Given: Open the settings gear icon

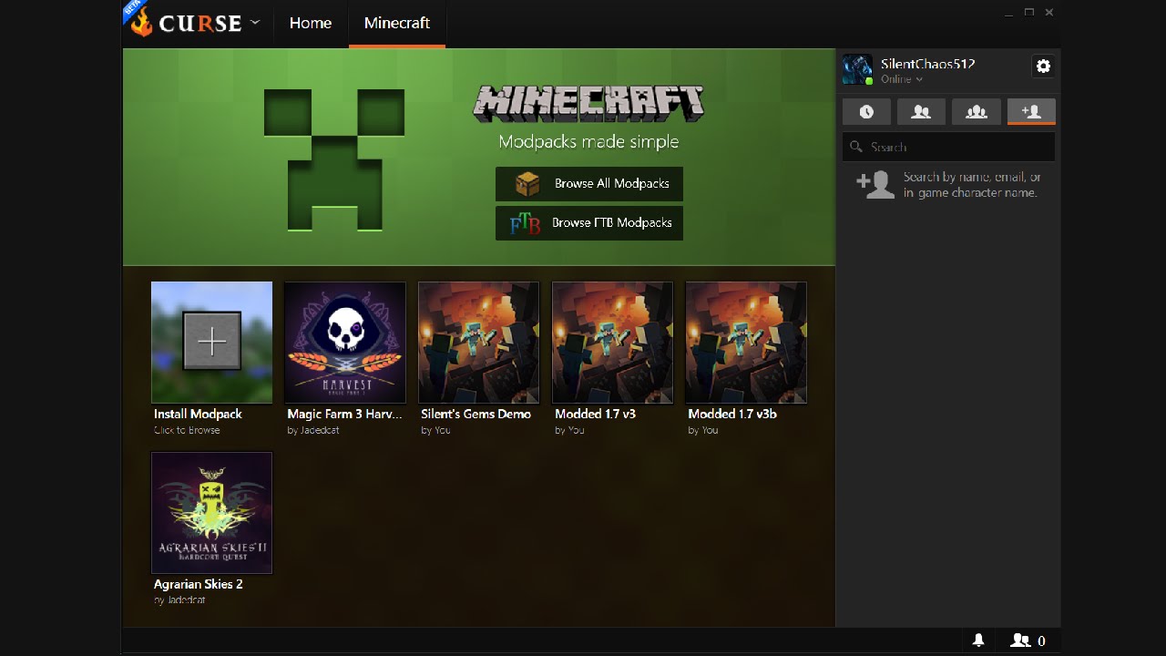Looking at the screenshot, I should tap(1043, 66).
